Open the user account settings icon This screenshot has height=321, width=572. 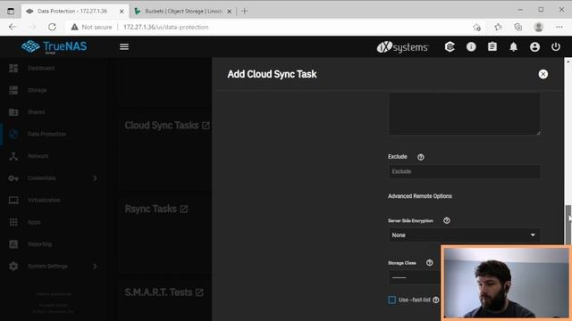click(534, 46)
